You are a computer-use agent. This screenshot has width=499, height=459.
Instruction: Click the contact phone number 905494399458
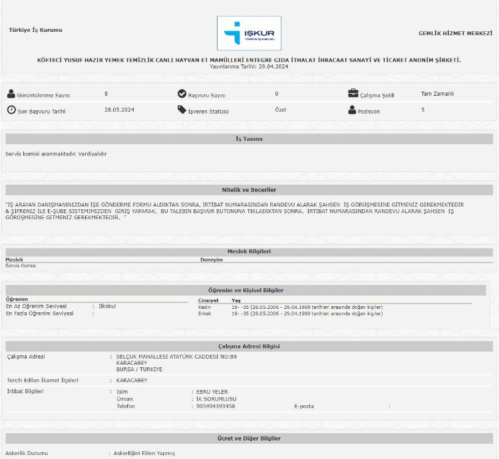pos(212,406)
